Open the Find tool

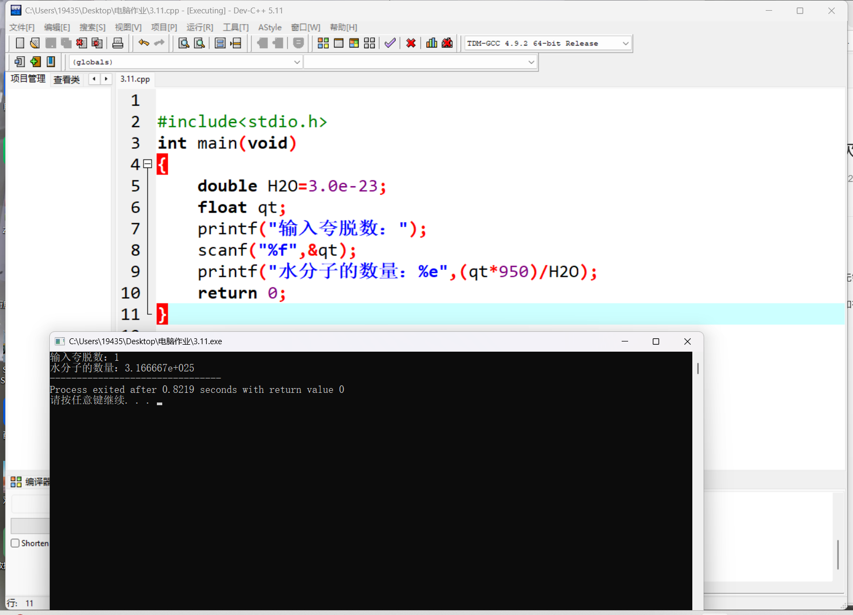click(x=184, y=43)
